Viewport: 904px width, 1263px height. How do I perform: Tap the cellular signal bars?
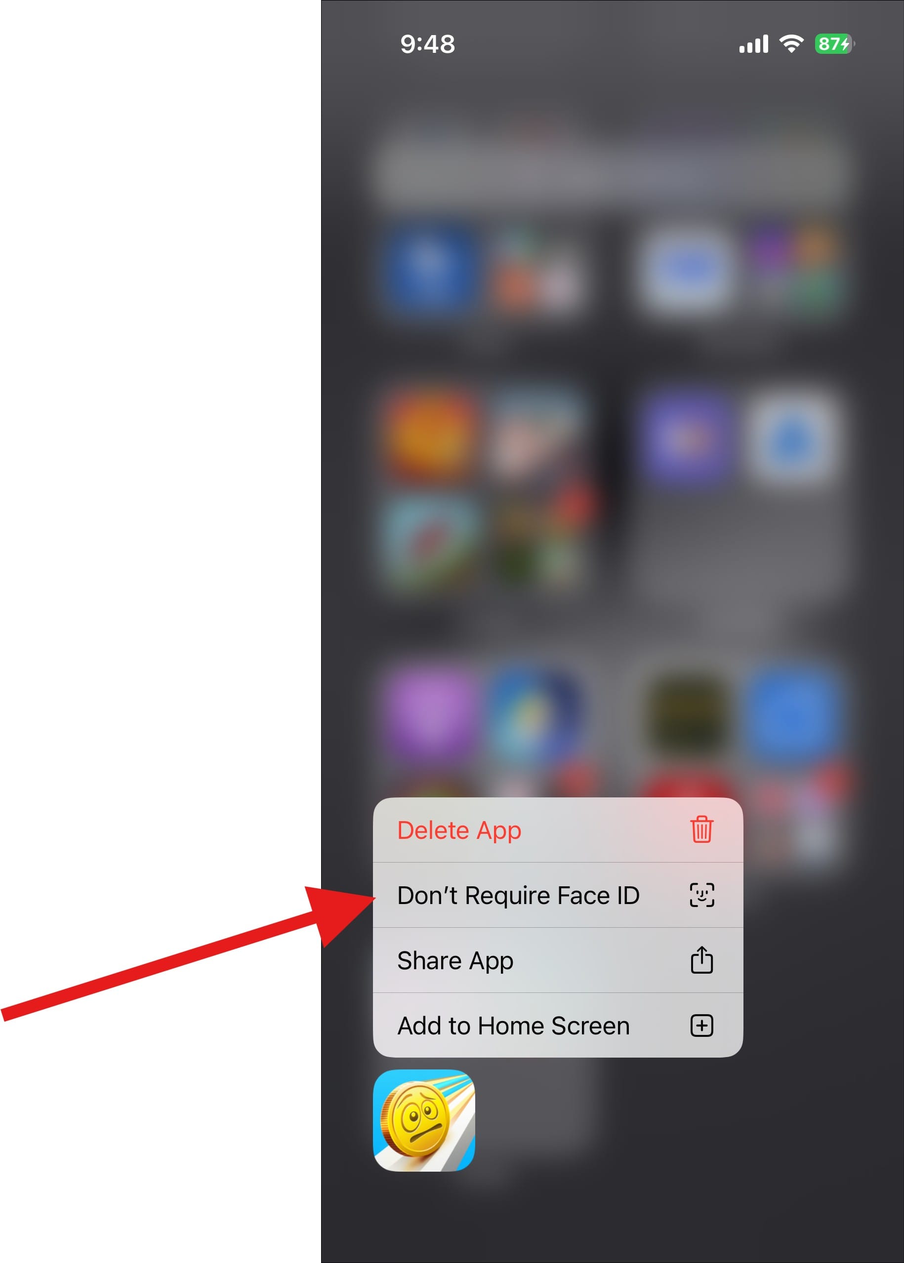pos(753,43)
